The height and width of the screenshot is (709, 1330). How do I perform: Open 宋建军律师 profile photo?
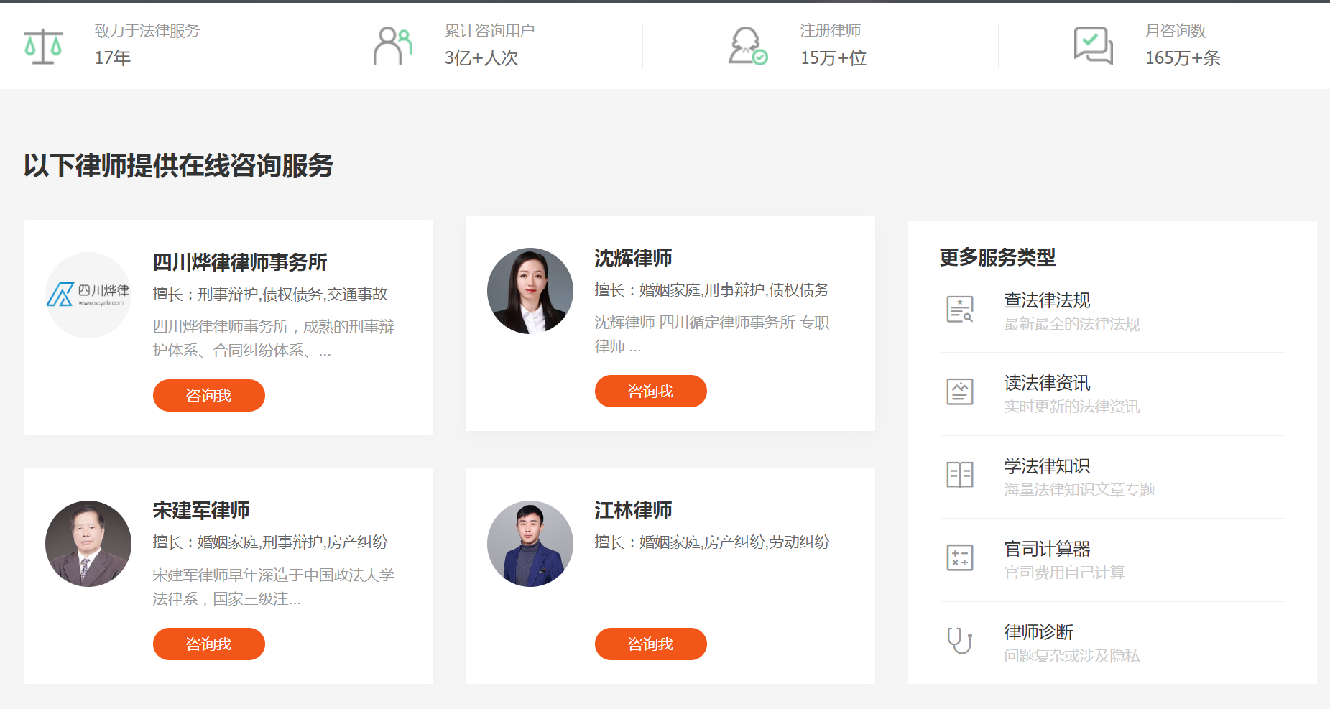[88, 544]
